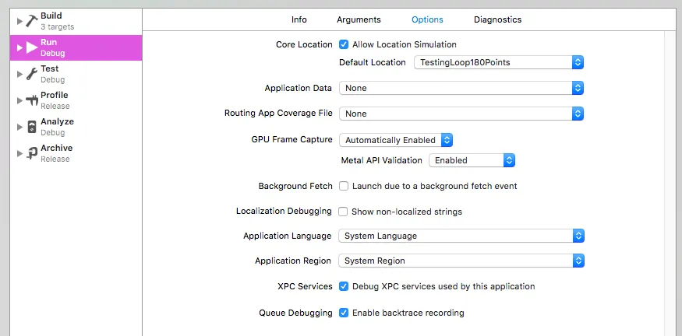Switch to the Arguments tab

[x=359, y=19]
